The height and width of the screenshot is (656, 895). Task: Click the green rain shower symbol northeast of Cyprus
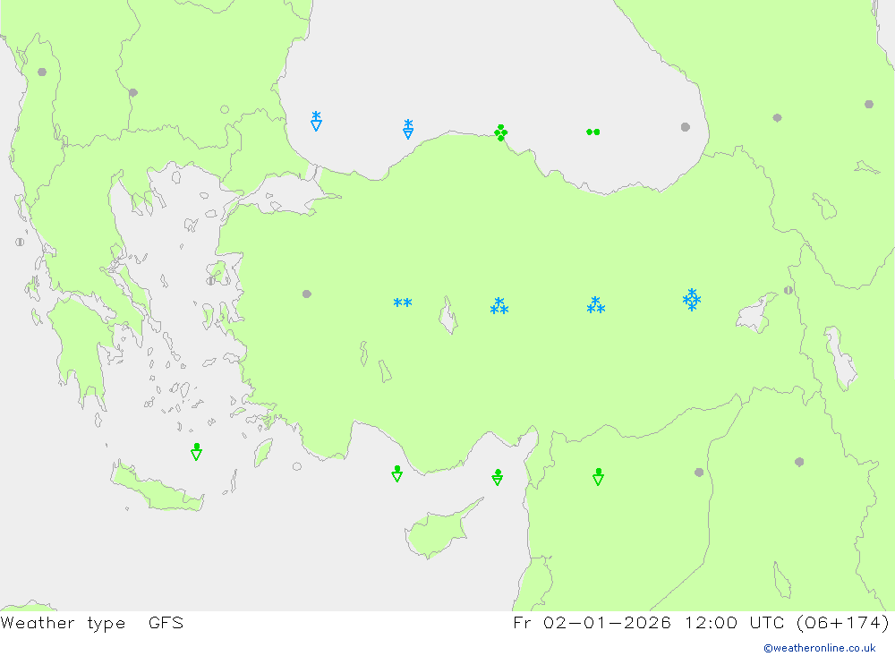pyautogui.click(x=497, y=477)
